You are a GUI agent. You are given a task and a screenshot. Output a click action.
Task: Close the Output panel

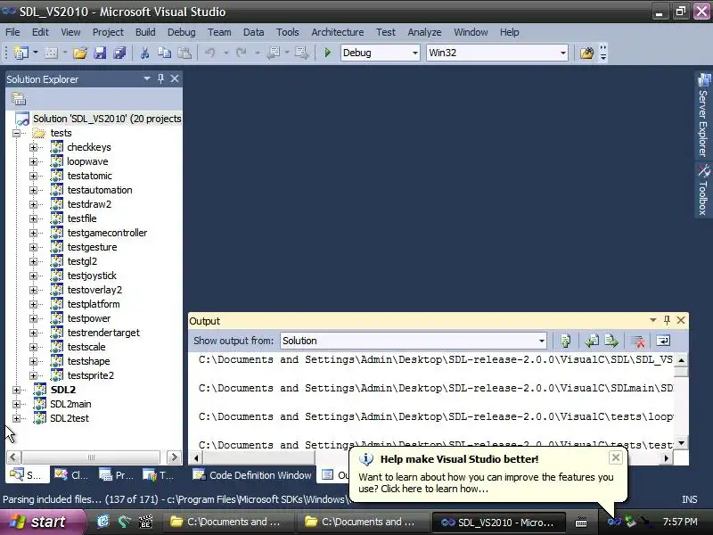coord(681,320)
